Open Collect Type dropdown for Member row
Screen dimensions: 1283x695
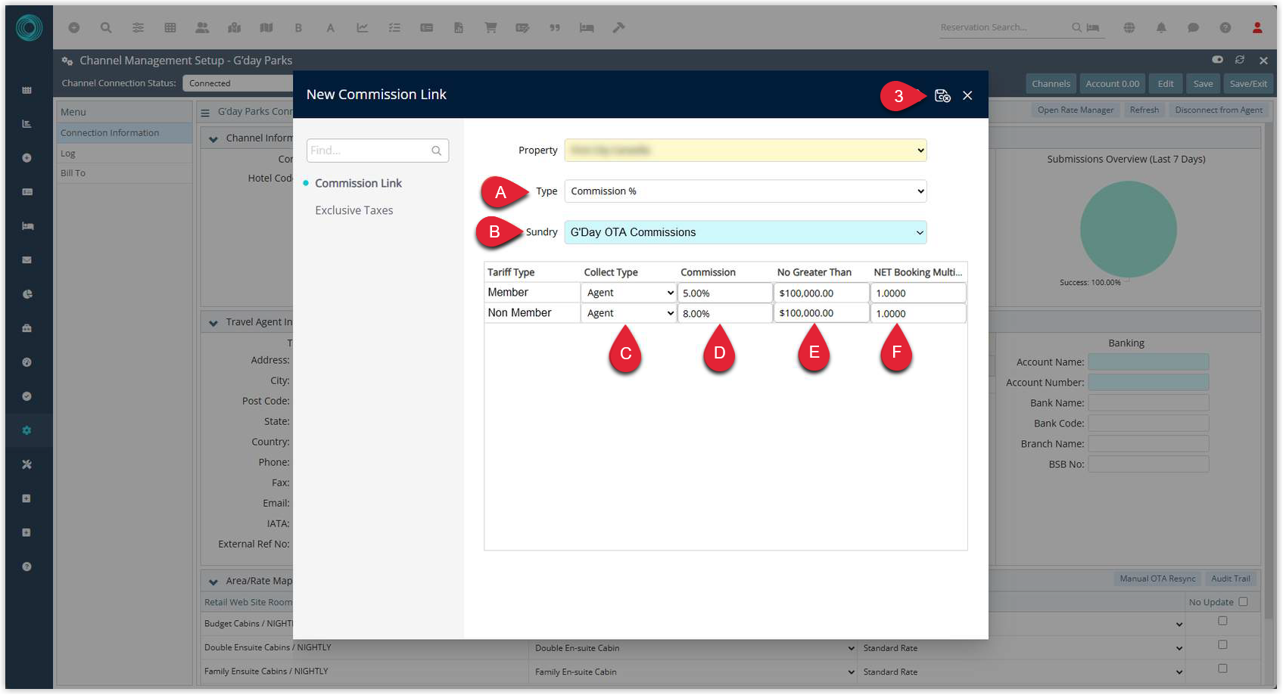point(628,293)
